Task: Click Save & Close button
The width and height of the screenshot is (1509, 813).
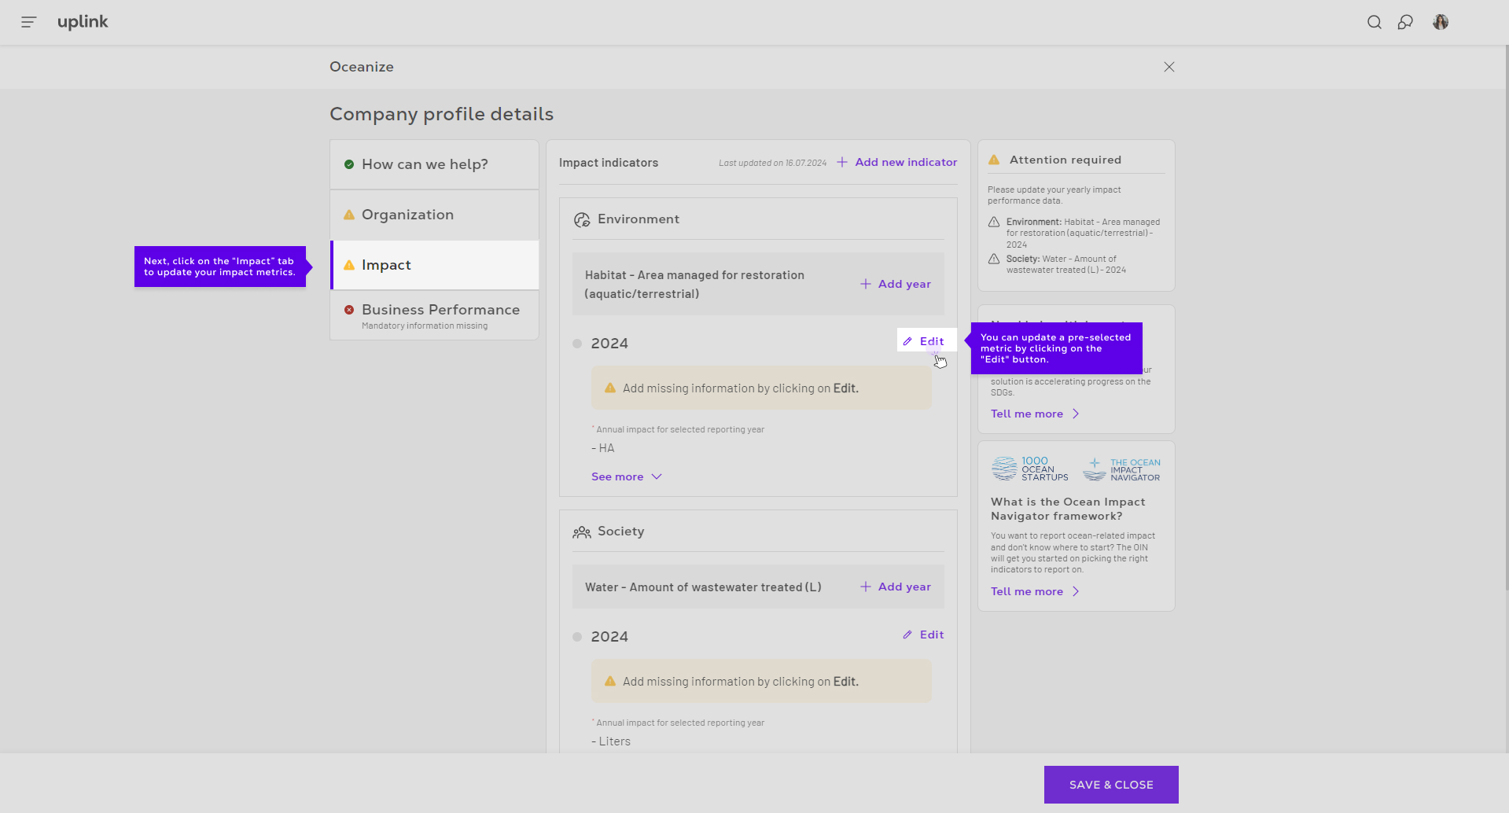Action: [1110, 785]
